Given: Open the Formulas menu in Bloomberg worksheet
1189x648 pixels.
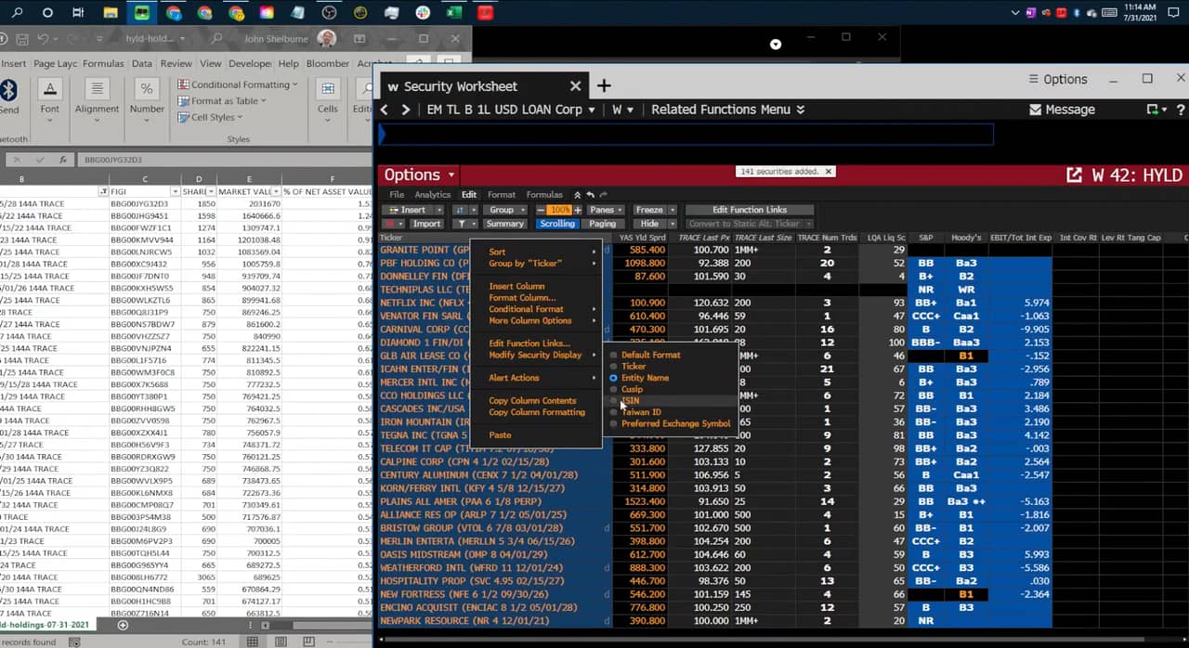Looking at the screenshot, I should (x=544, y=195).
